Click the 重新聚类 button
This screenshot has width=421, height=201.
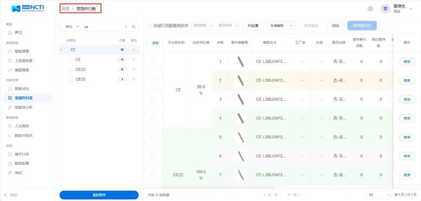coord(99,195)
